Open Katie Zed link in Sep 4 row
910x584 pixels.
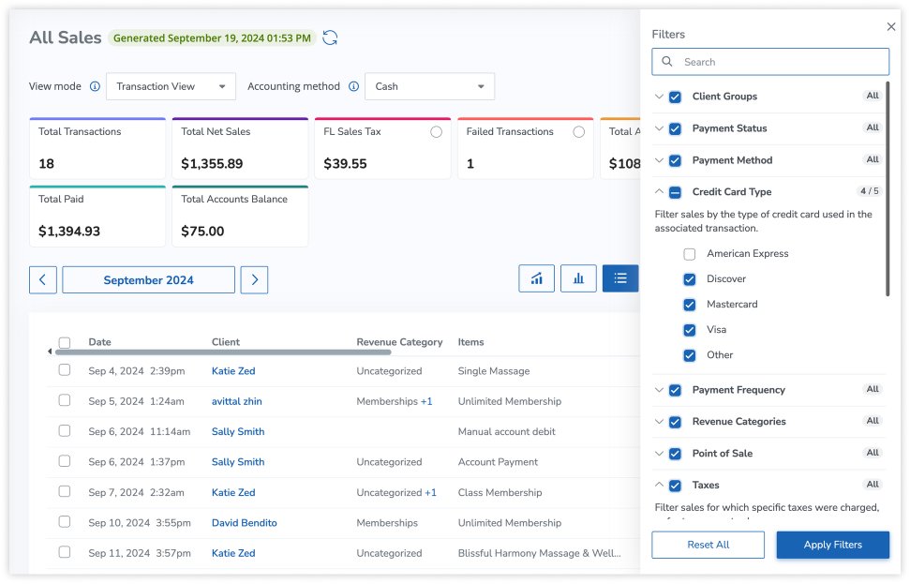point(233,371)
